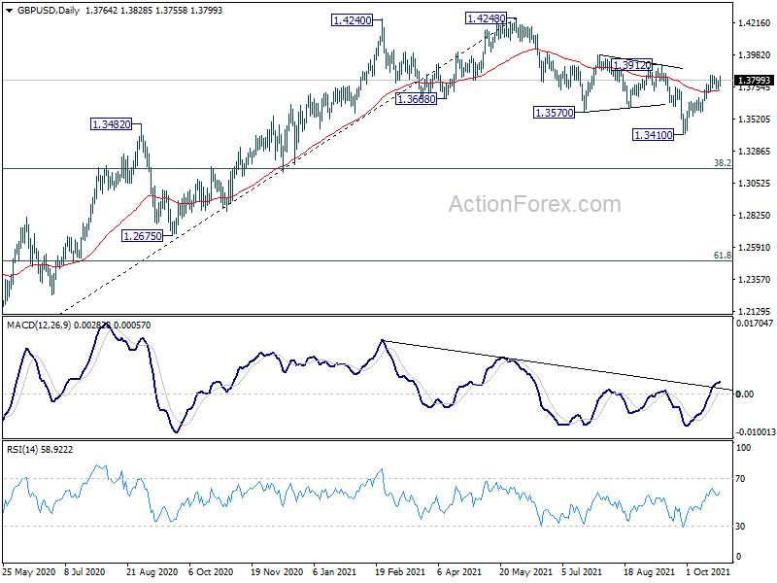Click the 1.35700 low label
The image size is (777, 583).
click(x=554, y=113)
